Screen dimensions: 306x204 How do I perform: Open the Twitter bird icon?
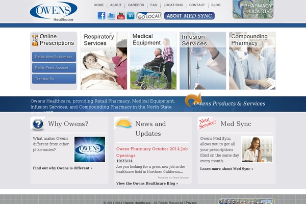click(x=111, y=16)
